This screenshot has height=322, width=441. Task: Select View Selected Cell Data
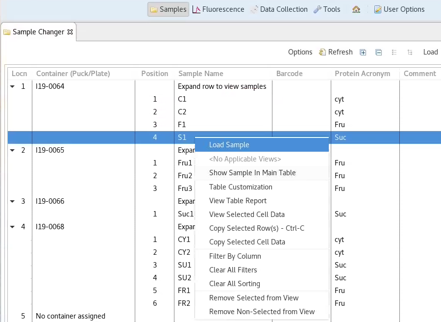(262, 215)
